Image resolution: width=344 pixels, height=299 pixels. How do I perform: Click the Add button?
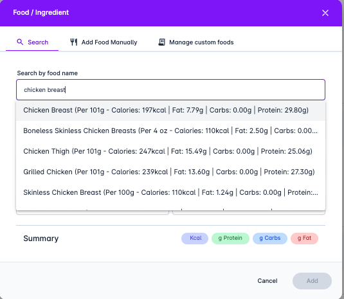312,281
